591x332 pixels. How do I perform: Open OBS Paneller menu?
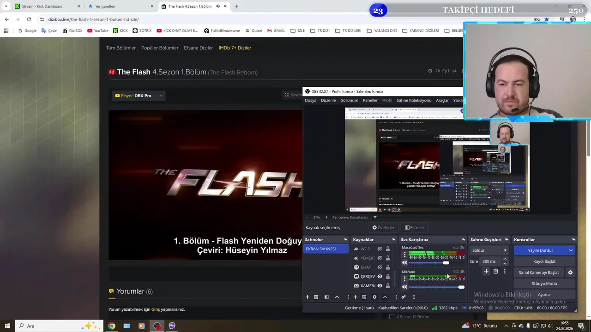click(x=370, y=101)
